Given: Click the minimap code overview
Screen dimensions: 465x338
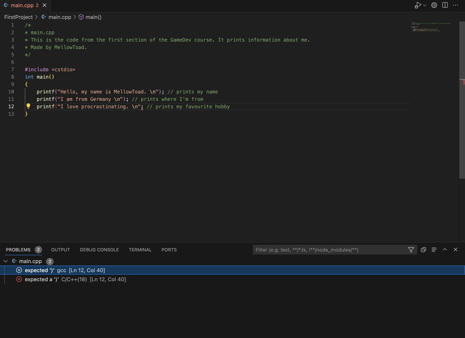Looking at the screenshot, I should 431,27.
